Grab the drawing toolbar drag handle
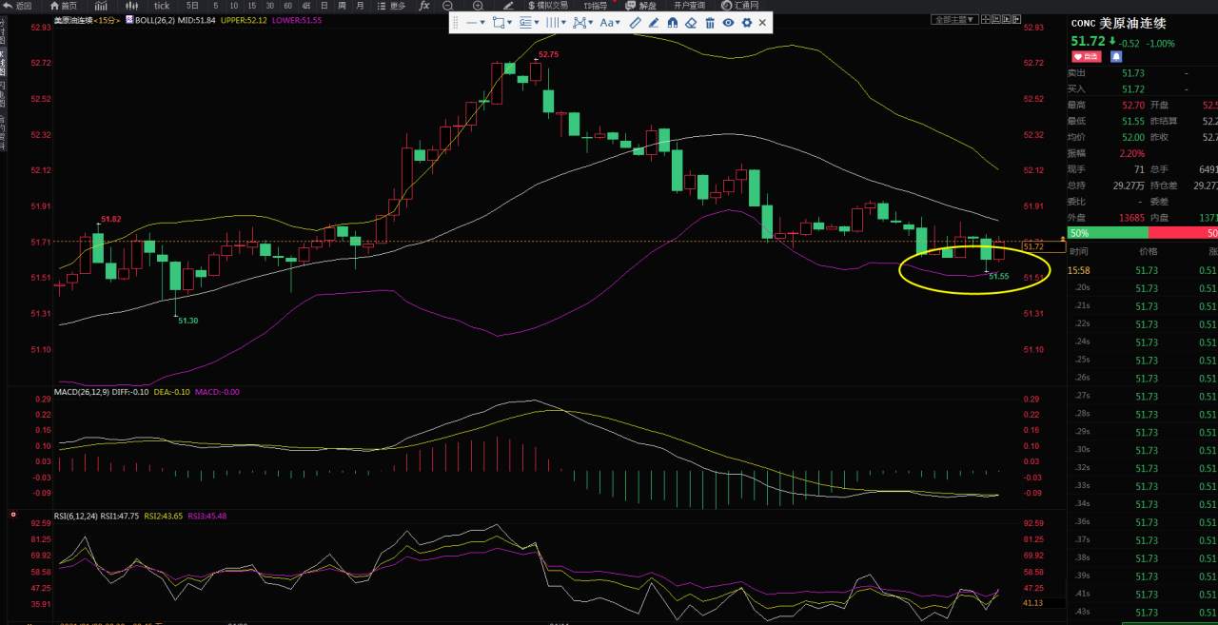This screenshot has height=625, width=1218. (x=456, y=23)
